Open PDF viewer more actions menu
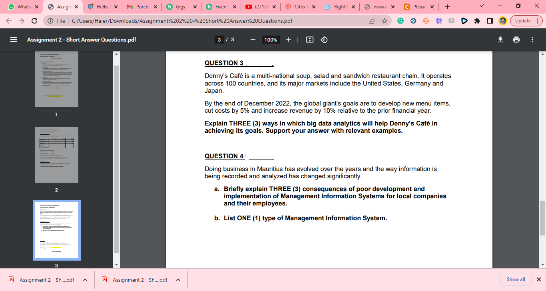The height and width of the screenshot is (291, 546). click(x=532, y=40)
